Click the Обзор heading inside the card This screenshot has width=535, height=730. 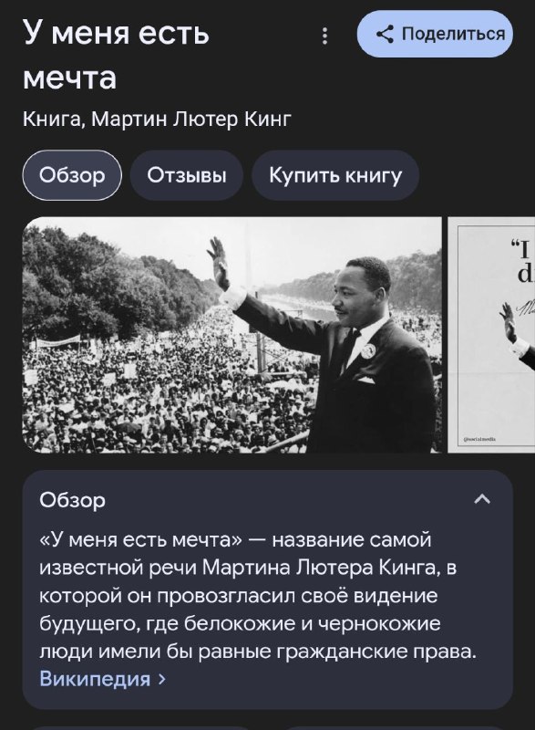click(x=73, y=500)
